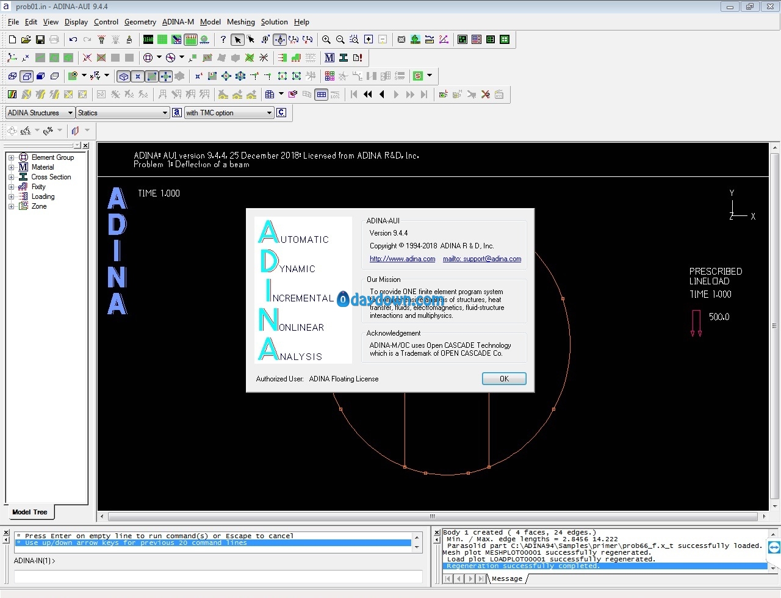The width and height of the screenshot is (781, 598).
Task: Open the http://www.adina.com link
Action: [403, 259]
